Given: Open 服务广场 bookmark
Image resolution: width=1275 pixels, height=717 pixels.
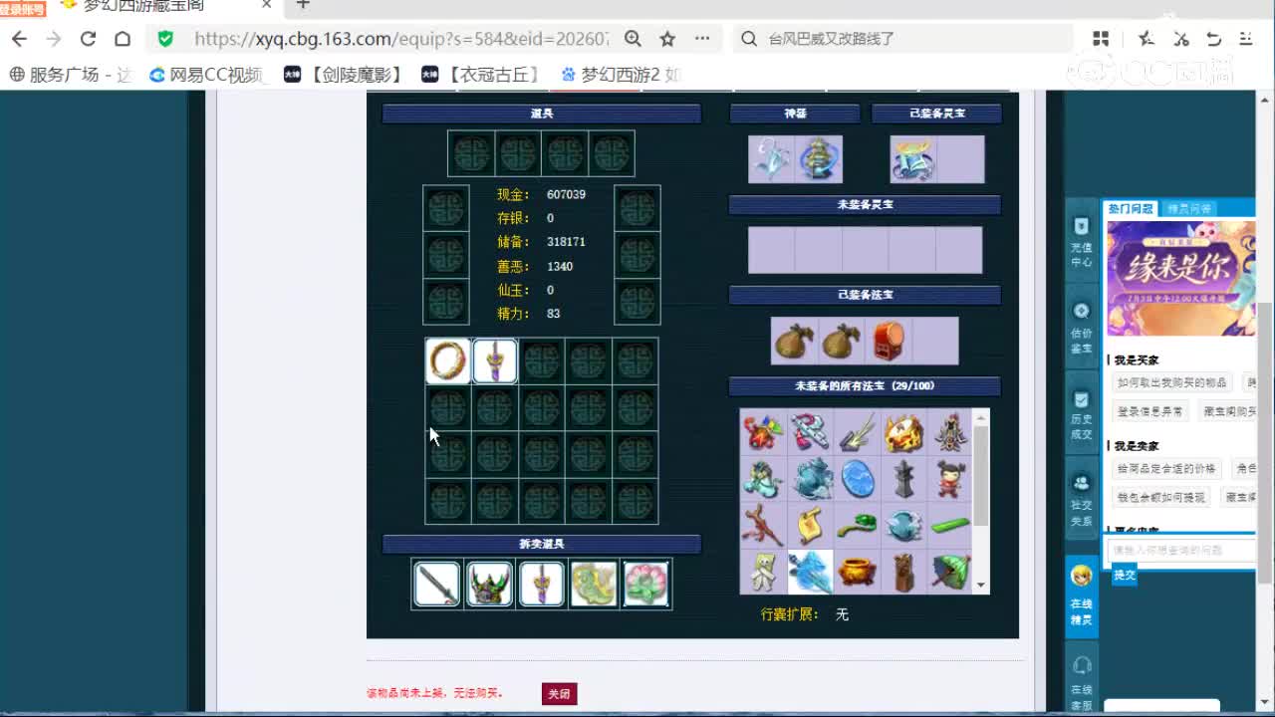Looking at the screenshot, I should click(x=71, y=75).
